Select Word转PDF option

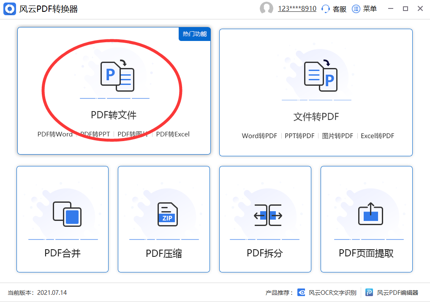pyautogui.click(x=259, y=136)
